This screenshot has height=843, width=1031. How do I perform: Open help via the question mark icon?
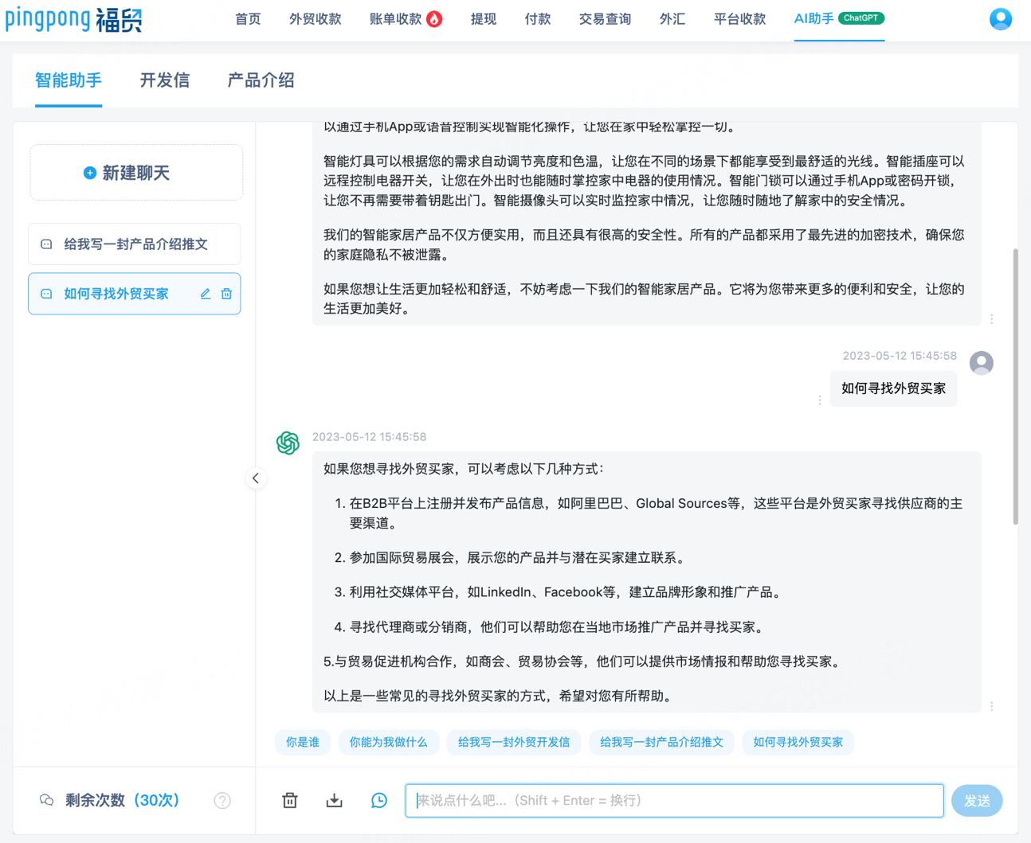click(222, 801)
